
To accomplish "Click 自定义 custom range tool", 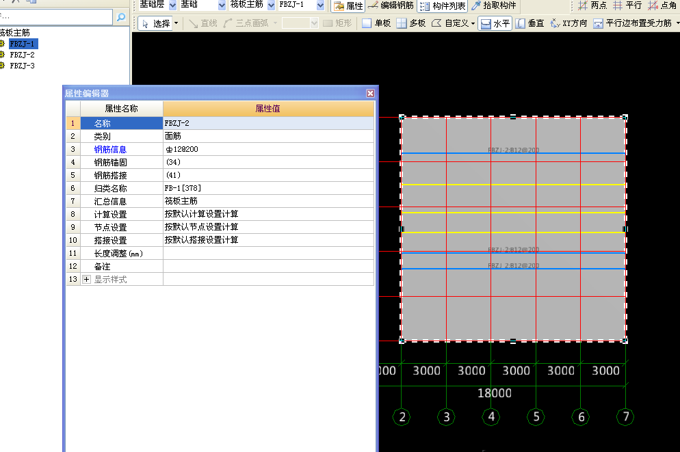I will (449, 23).
